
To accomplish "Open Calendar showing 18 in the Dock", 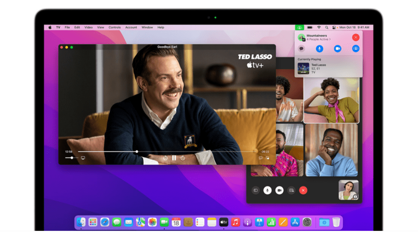I will tap(176, 222).
